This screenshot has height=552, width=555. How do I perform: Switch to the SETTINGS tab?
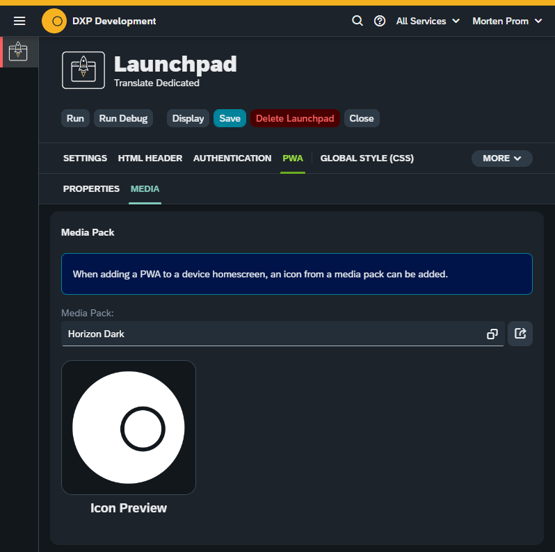(x=85, y=159)
